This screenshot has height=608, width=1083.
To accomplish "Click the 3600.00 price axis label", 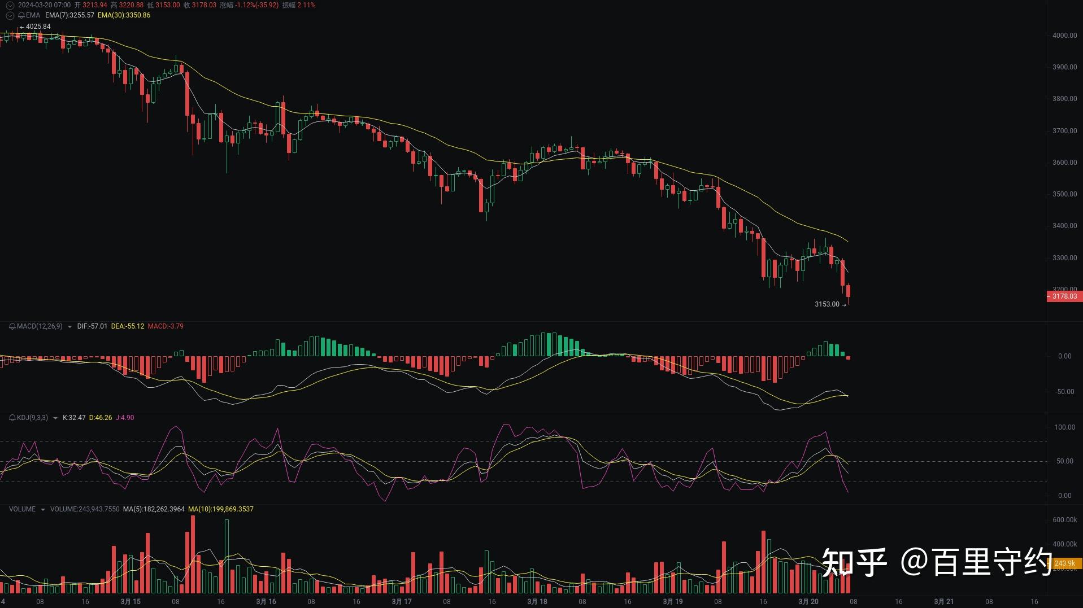I will click(x=1064, y=163).
